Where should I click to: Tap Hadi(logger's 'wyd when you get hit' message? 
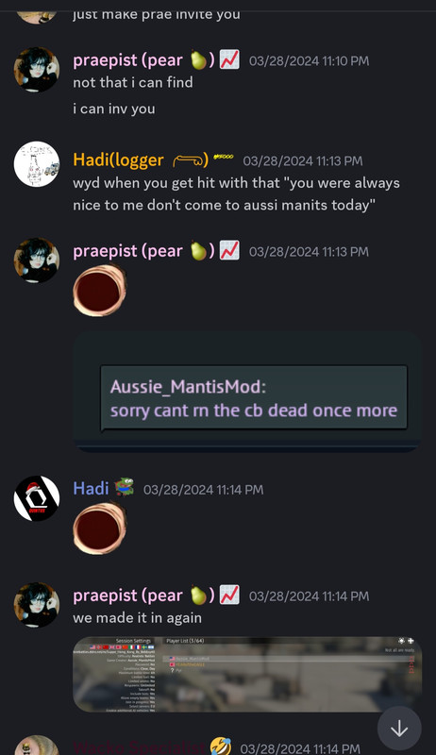(x=236, y=194)
